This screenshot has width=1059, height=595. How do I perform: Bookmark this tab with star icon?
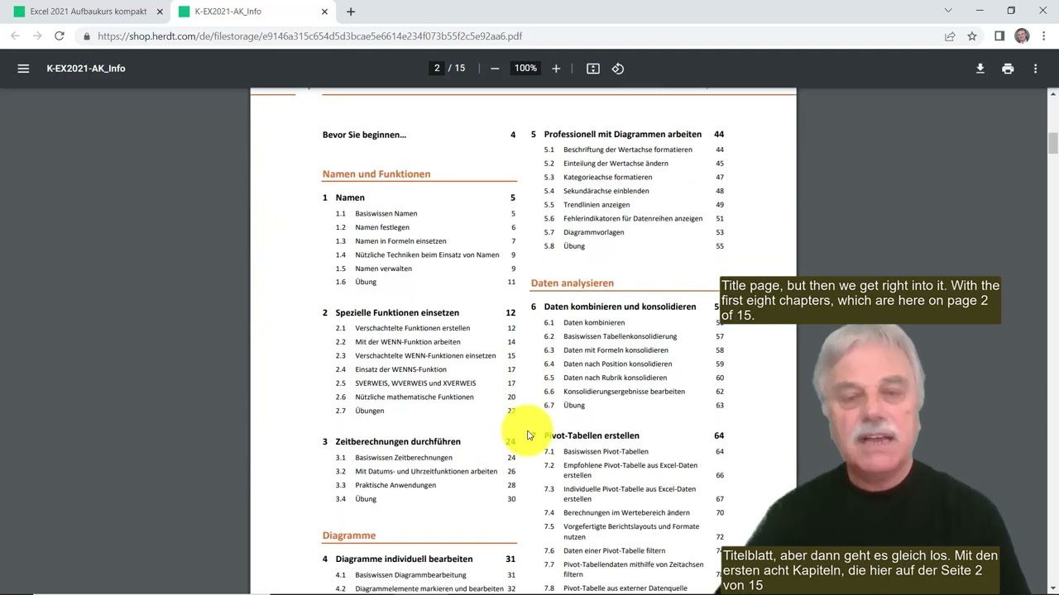(972, 36)
